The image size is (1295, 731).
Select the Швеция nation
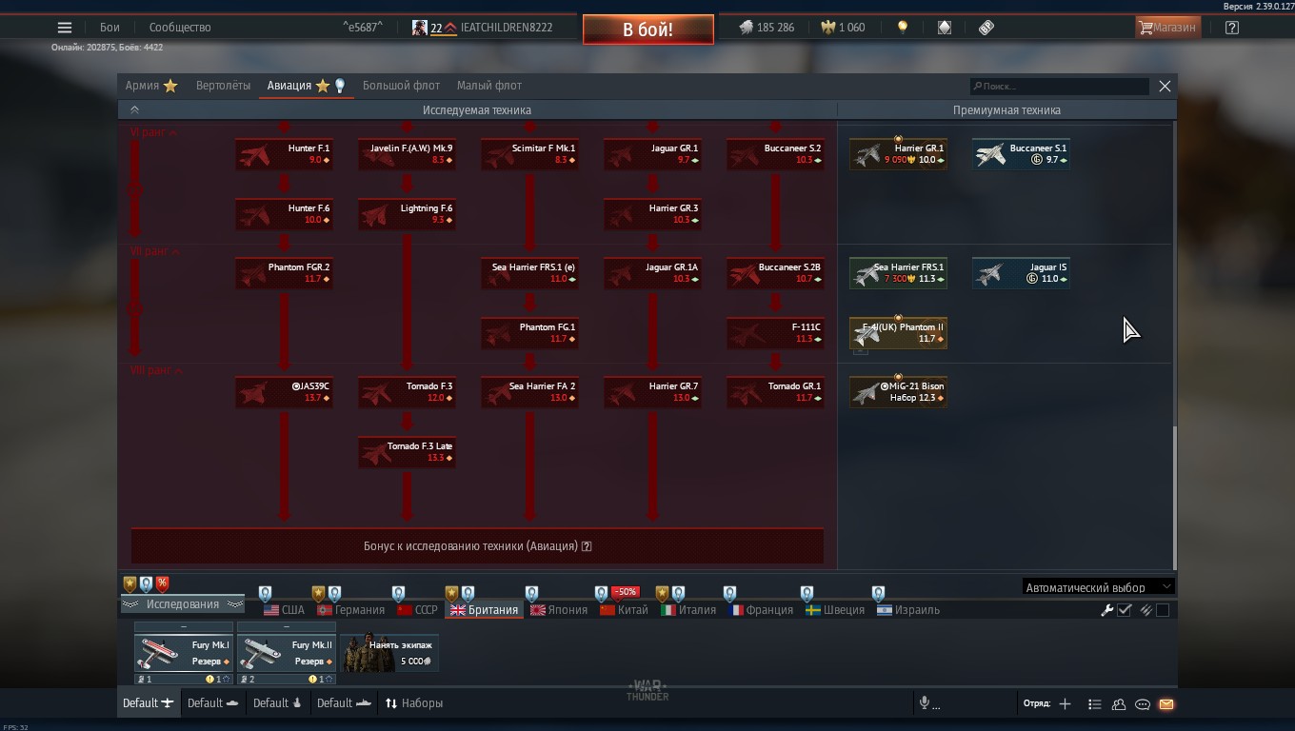pyautogui.click(x=835, y=610)
